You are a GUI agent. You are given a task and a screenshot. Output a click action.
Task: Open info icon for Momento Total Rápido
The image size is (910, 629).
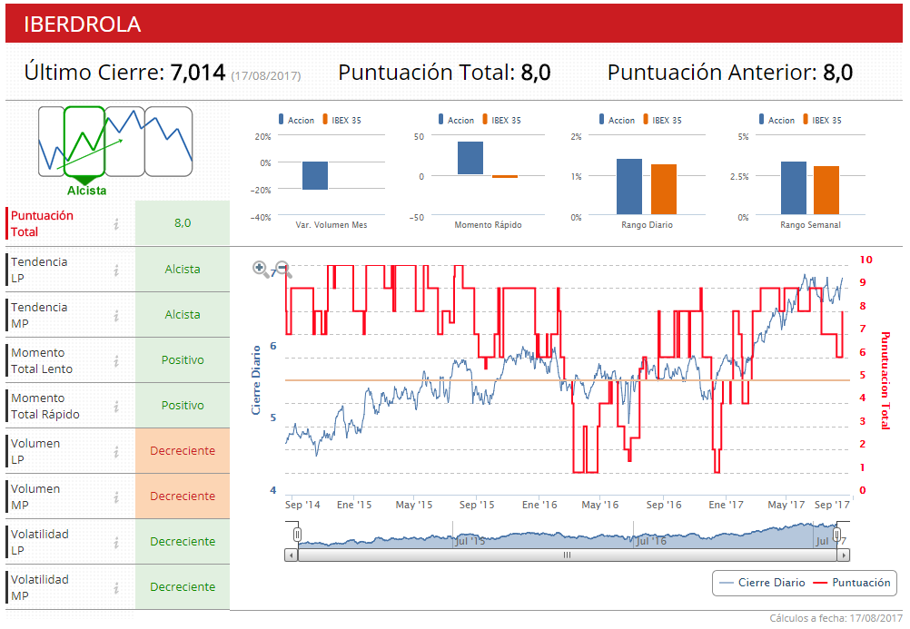(116, 407)
